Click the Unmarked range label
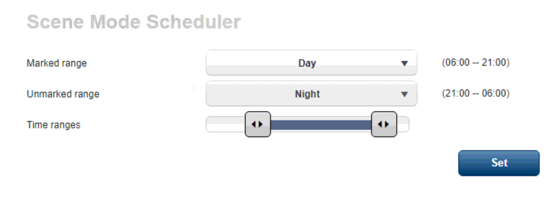Viewport: 550px width, 197px height. [x=63, y=94]
